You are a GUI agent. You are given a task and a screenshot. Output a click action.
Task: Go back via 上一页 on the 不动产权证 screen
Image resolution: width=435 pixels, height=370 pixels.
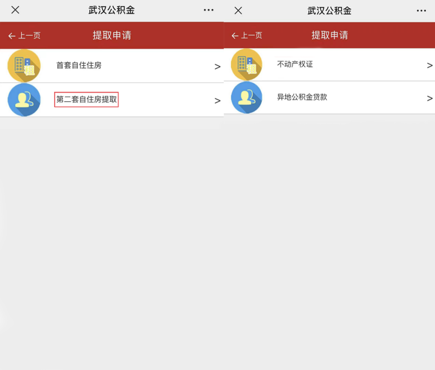click(x=247, y=35)
